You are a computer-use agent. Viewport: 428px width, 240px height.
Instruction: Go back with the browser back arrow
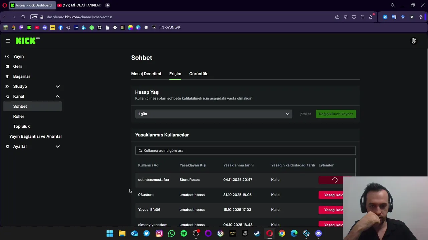click(4, 17)
